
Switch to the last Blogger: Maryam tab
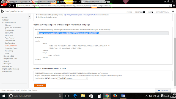[93, 2]
